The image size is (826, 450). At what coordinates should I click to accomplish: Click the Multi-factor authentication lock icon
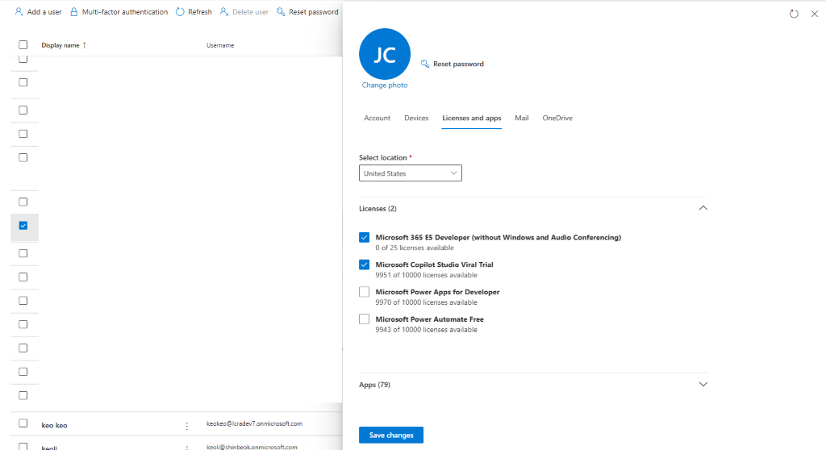click(x=73, y=11)
